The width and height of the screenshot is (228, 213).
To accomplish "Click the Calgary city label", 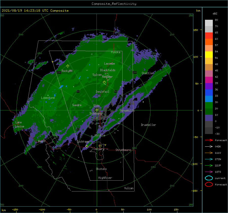I will click(99, 149).
